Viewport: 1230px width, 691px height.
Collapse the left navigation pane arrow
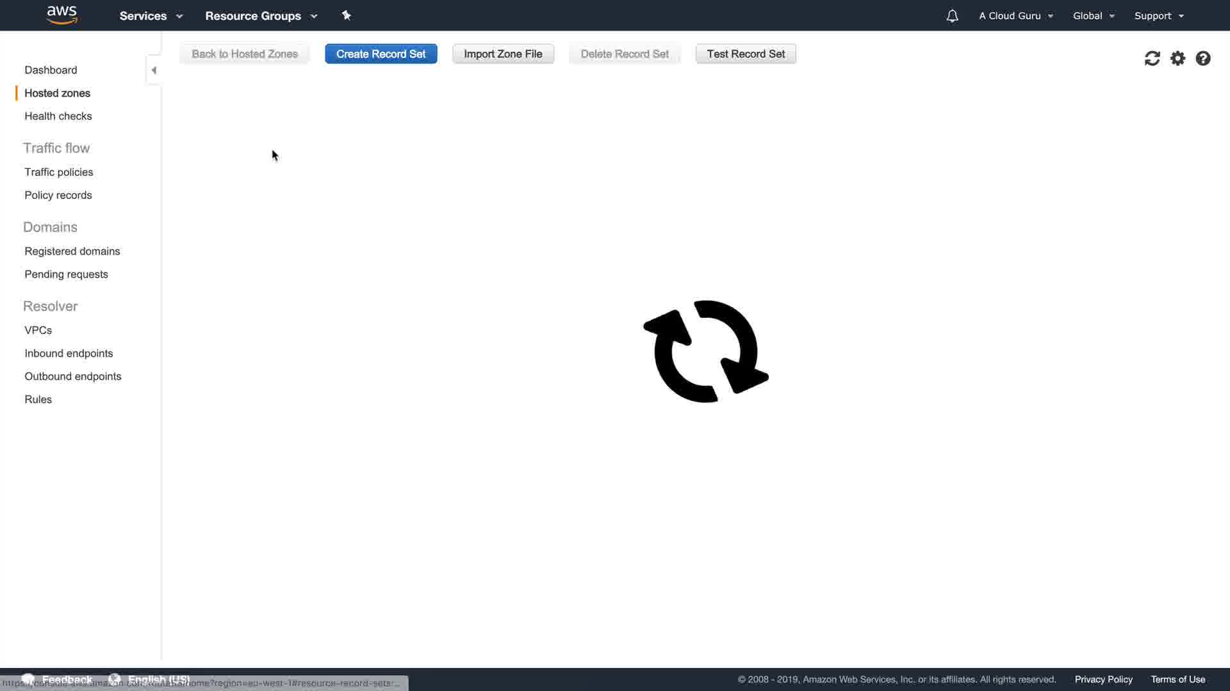tap(154, 70)
